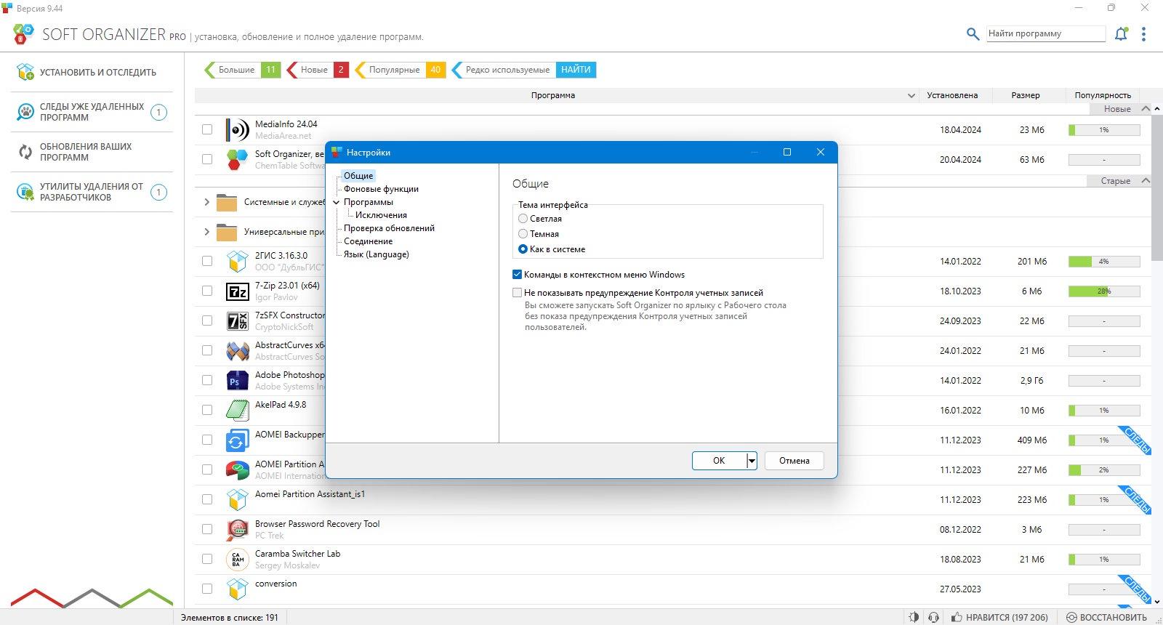
Task: Confirm settings with the OK button
Action: pyautogui.click(x=719, y=461)
